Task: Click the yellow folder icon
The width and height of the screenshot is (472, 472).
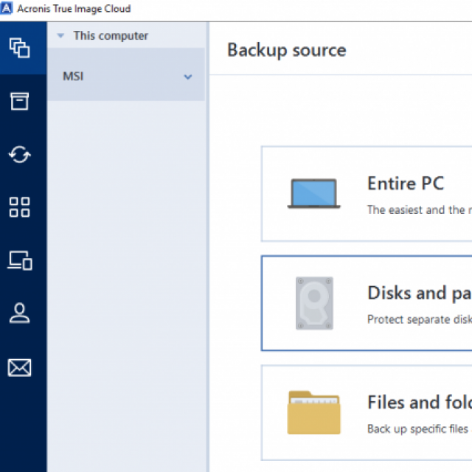Action: [x=313, y=412]
